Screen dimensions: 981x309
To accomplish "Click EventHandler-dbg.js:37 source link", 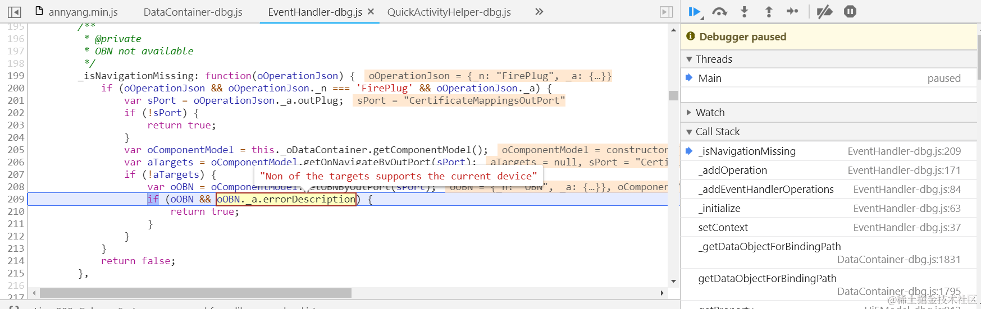I will click(x=907, y=227).
